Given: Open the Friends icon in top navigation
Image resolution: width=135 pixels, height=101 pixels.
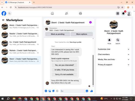Looking at the screenshot, I should [66, 13].
